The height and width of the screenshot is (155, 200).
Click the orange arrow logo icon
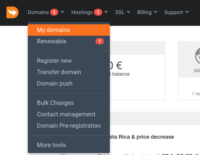(13, 13)
